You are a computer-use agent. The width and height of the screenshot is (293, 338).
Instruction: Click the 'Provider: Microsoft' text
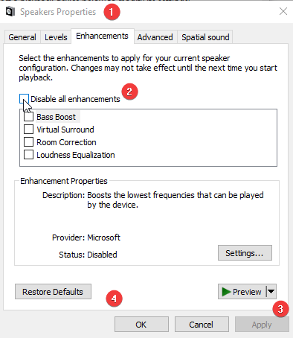tap(86, 237)
